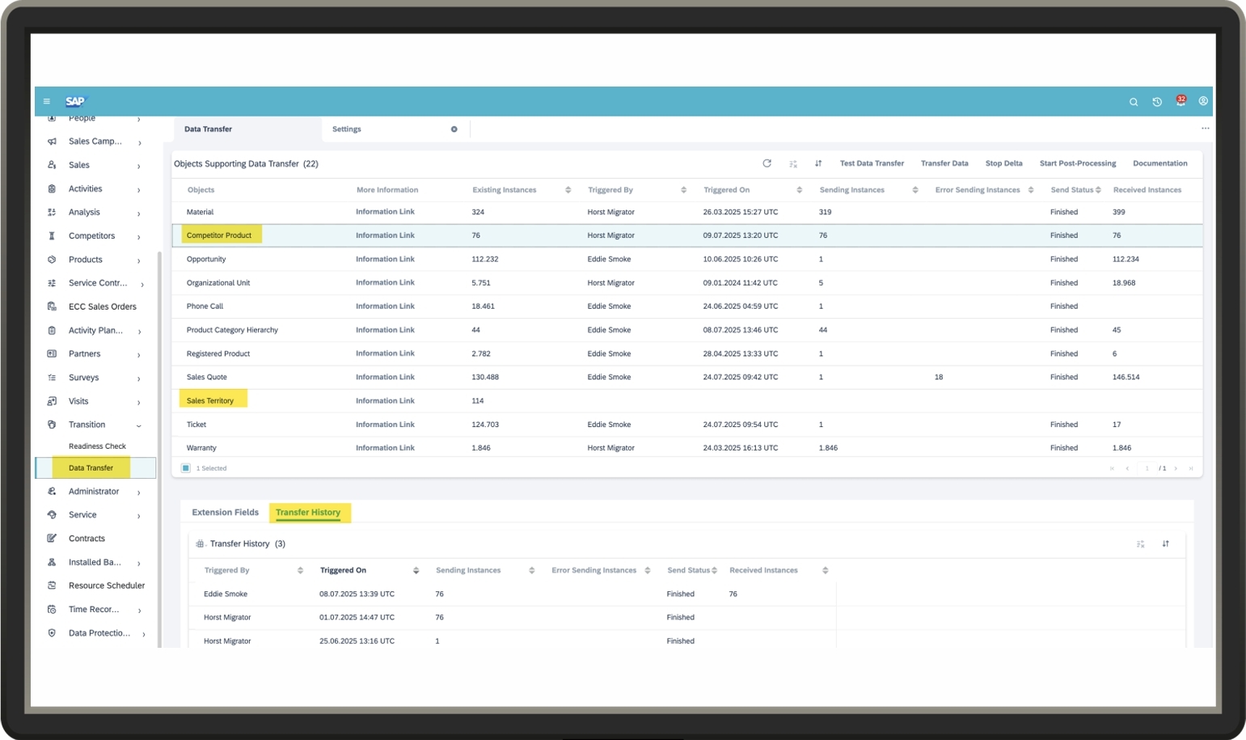Image resolution: width=1246 pixels, height=740 pixels.
Task: Expand the Administrator menu chevron
Action: (x=139, y=493)
